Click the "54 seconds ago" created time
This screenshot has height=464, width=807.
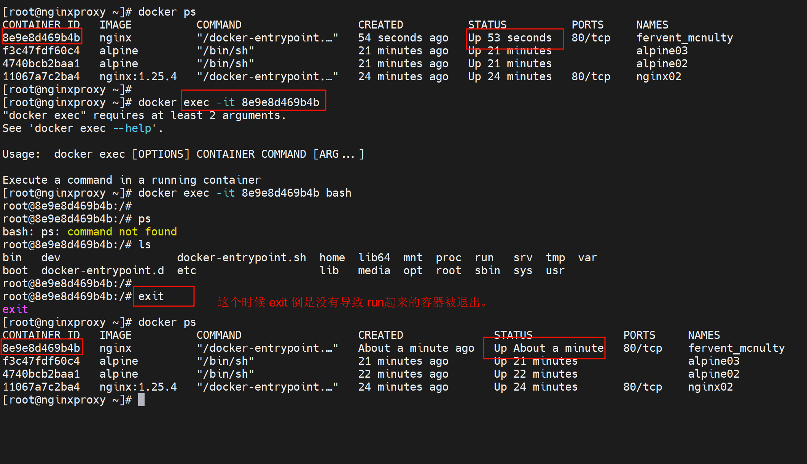(403, 38)
